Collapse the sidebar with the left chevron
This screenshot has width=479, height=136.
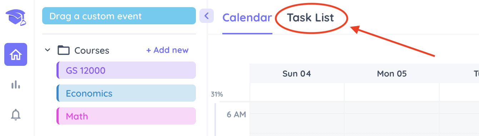(x=207, y=16)
